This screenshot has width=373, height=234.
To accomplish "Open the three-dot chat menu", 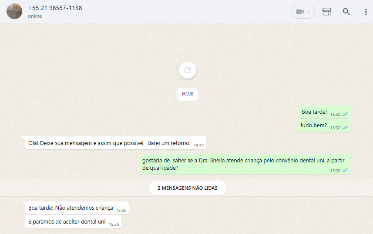I will pyautogui.click(x=366, y=12).
